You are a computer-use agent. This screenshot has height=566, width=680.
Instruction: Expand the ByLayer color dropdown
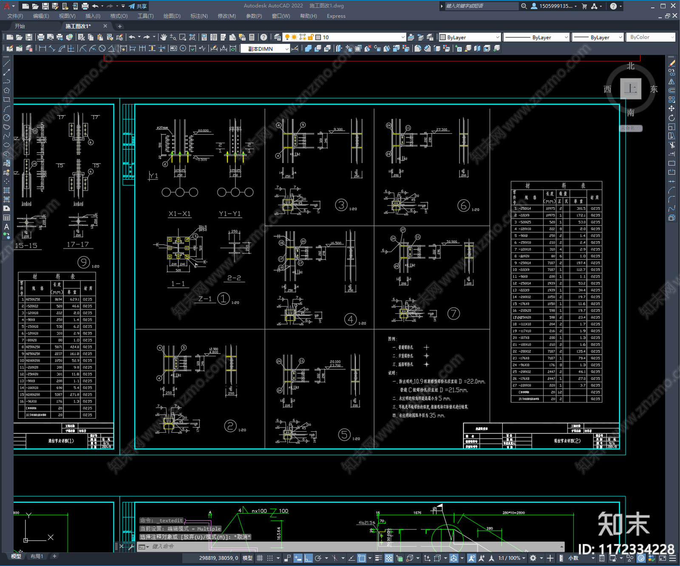coord(497,37)
